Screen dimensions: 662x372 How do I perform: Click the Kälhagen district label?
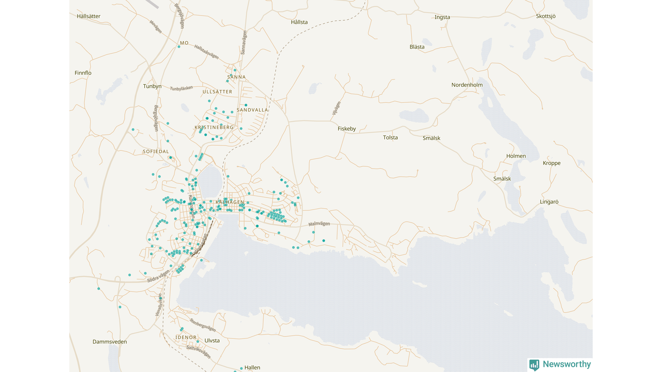pos(230,202)
